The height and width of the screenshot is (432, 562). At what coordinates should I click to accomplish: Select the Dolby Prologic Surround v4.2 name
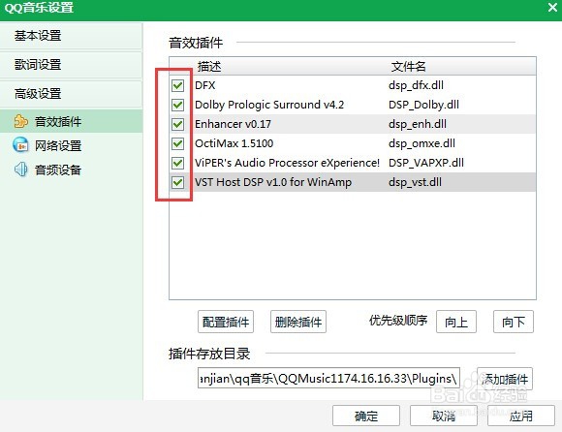coord(269,105)
